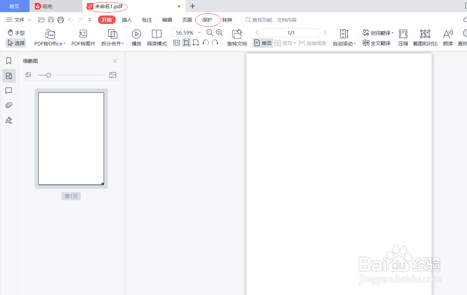Screen dimensions: 467x295
Task: Select the 未命名1.pdf document tab
Action: 134,6
